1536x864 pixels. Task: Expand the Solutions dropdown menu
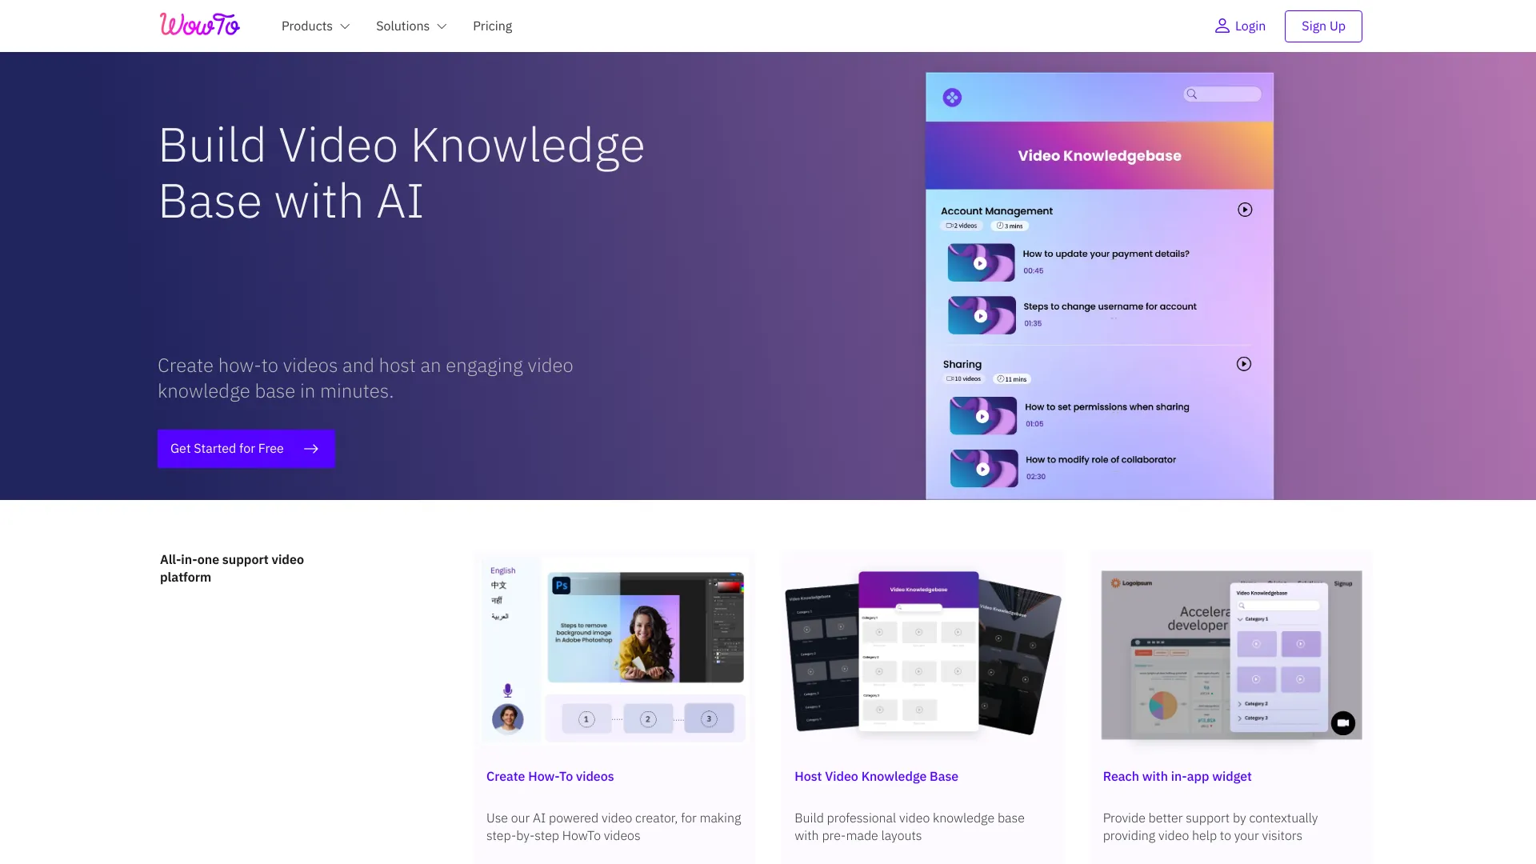coord(411,26)
